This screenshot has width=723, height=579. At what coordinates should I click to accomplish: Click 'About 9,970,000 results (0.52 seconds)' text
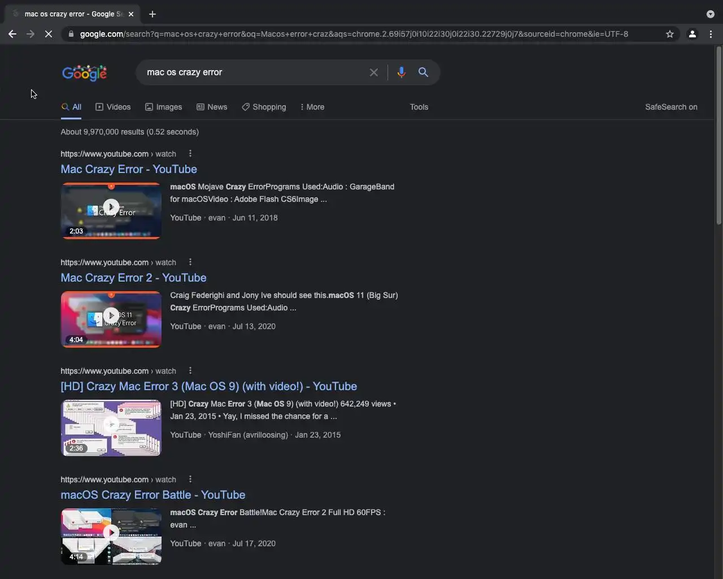tap(129, 132)
